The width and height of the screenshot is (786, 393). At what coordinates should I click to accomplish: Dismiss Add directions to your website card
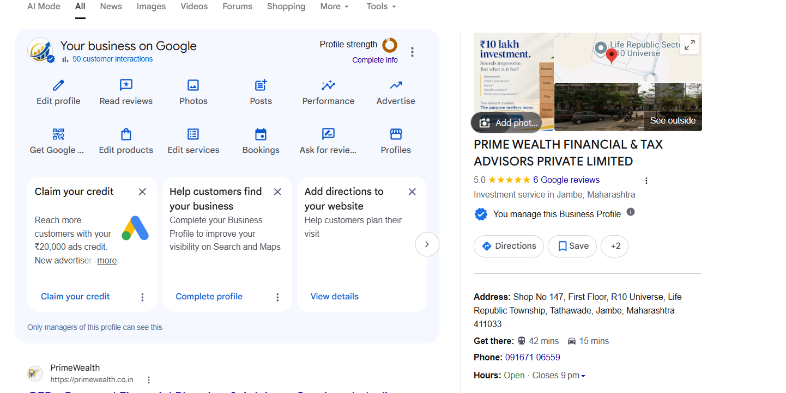(x=412, y=192)
